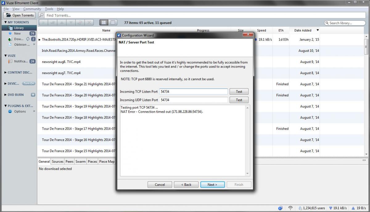Image resolution: width=370 pixels, height=212 pixels.
Task: Click Next in Configuration Wizard
Action: (x=212, y=185)
